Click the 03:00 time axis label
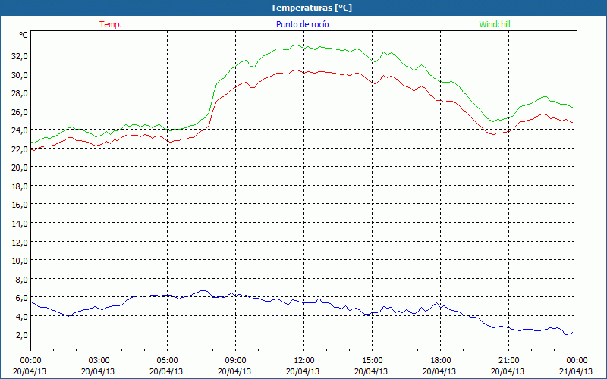 pos(99,361)
